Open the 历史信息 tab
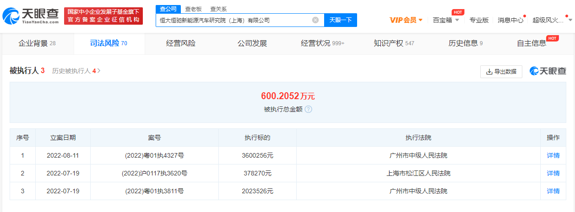Screen dimensions: 575x212 [x=466, y=43]
